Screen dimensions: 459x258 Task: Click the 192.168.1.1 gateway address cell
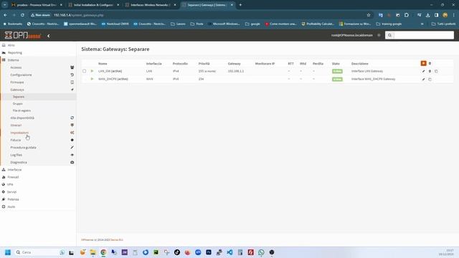tap(236, 71)
